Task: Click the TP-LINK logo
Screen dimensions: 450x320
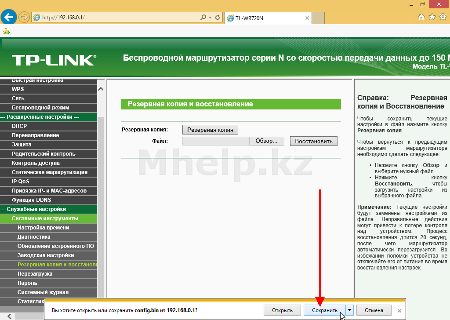Action: 54,60
